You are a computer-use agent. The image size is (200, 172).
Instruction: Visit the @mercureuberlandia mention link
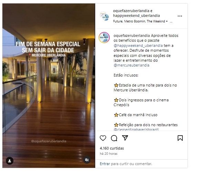[x=131, y=65]
